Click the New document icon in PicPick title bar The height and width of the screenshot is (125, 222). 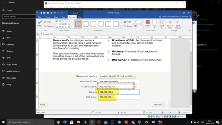pos(41,13)
